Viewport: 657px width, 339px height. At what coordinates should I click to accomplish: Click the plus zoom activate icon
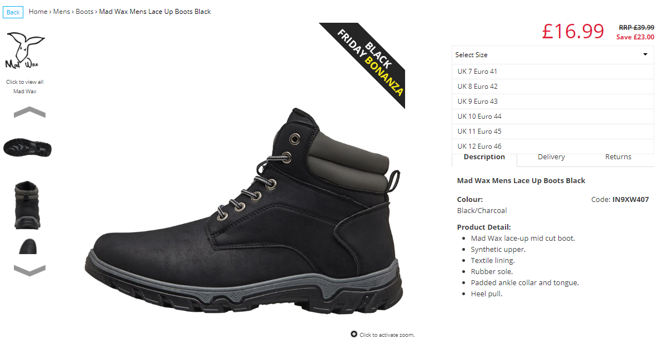point(354,334)
